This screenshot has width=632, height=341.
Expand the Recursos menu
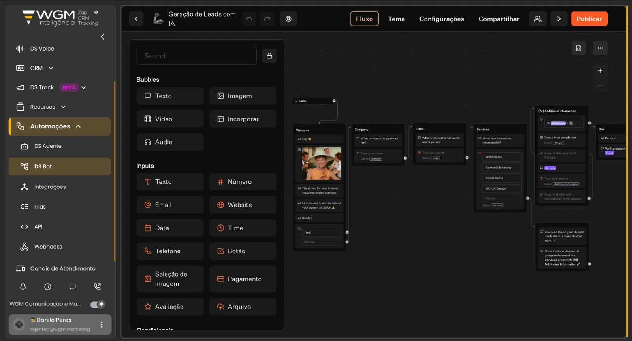[63, 107]
